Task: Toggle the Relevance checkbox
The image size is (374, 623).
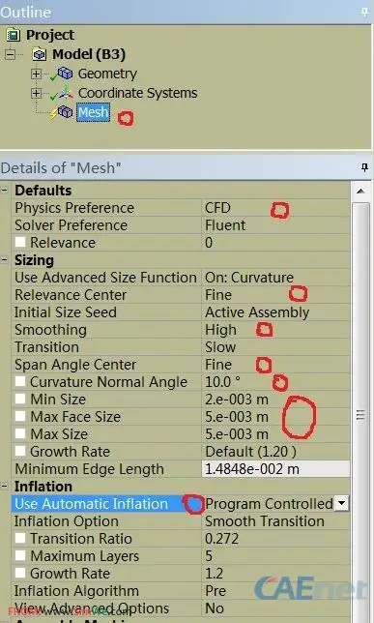Action: [x=20, y=243]
